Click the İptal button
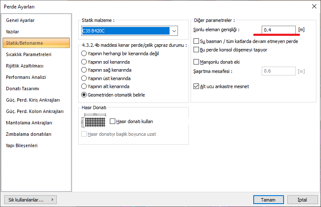This screenshot has width=321, height=207. coord(302,199)
